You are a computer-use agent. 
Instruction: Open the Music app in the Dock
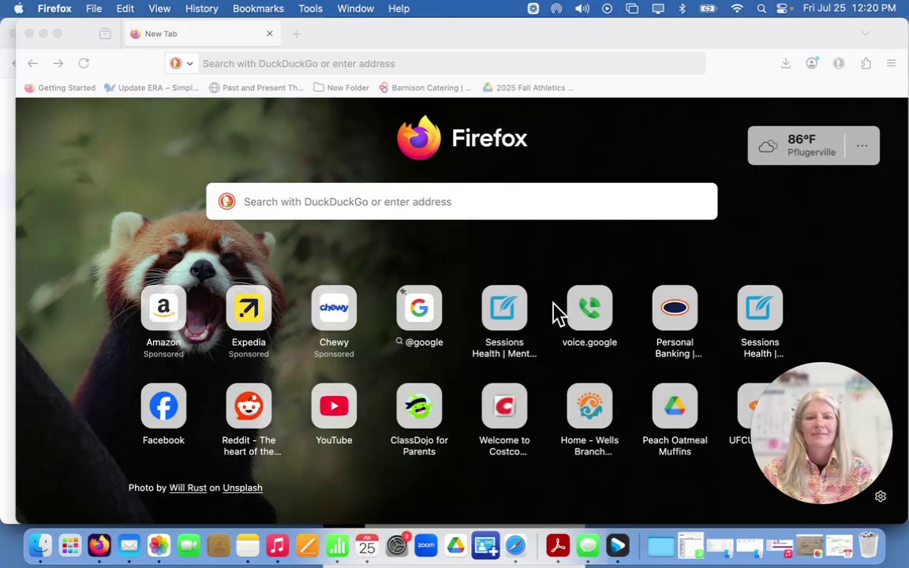(277, 545)
